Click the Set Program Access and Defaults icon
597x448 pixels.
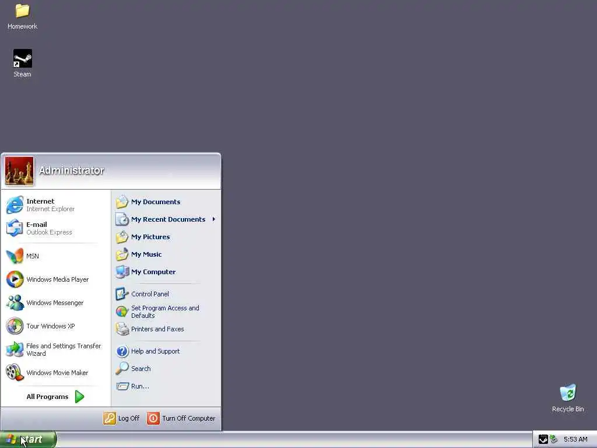click(x=122, y=311)
